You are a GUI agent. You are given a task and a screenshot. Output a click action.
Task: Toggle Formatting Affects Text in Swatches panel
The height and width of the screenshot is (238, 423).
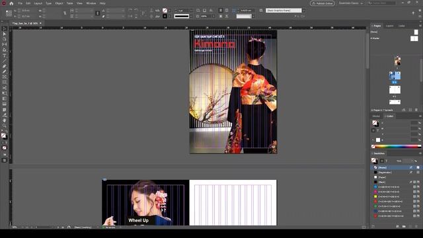pos(386,161)
